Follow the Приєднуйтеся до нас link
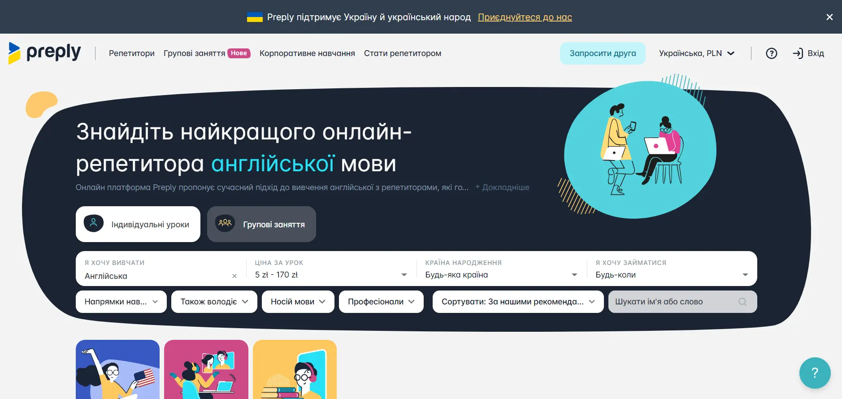 point(525,17)
